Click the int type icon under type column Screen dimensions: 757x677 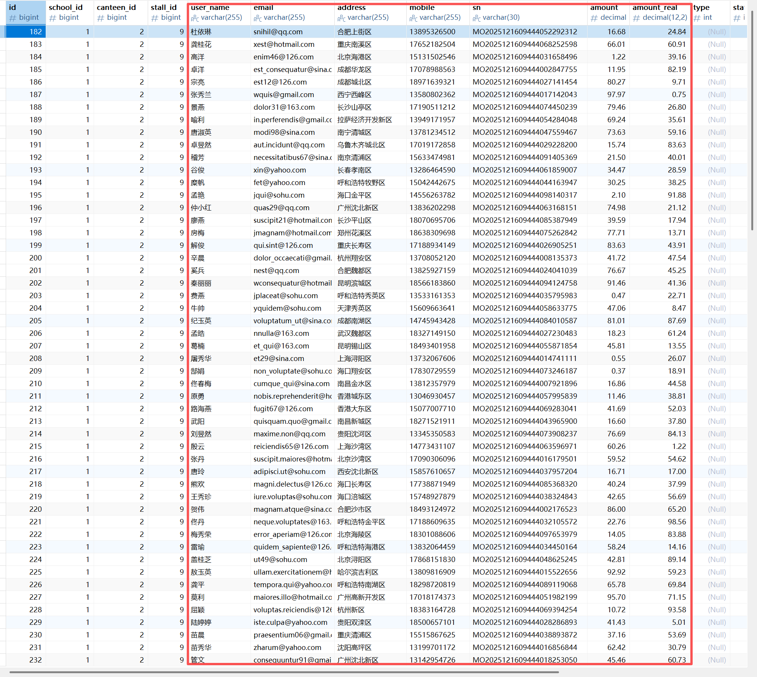[697, 18]
